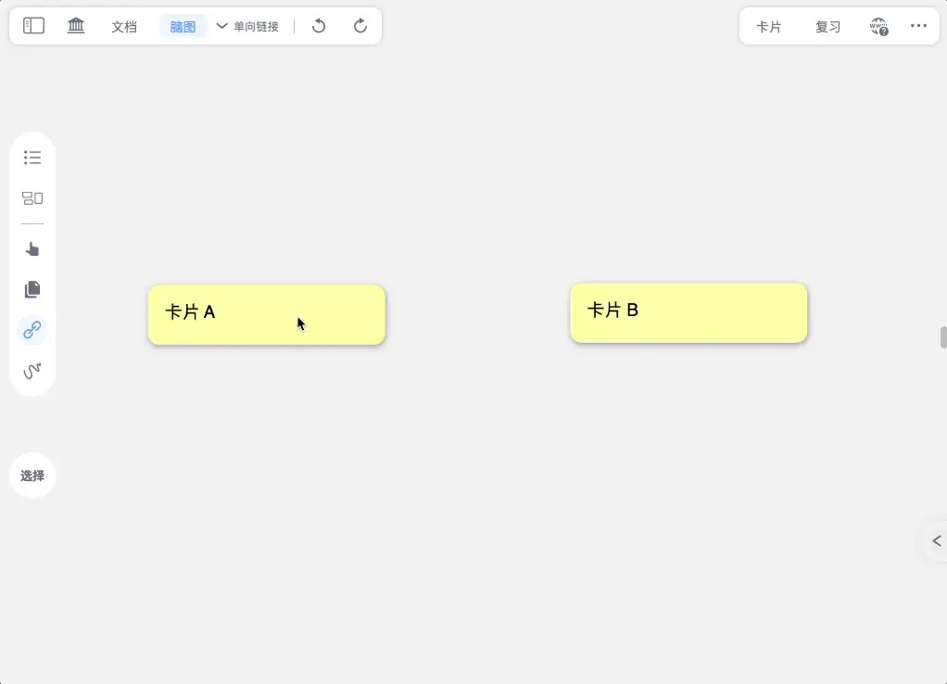
Task: Select the hand pointer tool
Action: click(32, 249)
